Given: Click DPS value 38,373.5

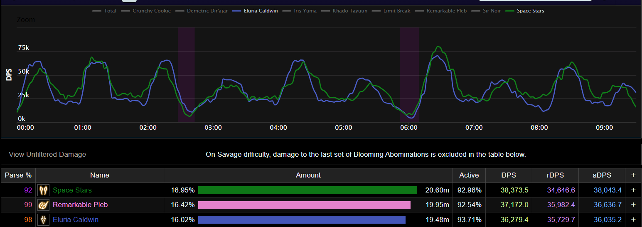Looking at the screenshot, I should (x=514, y=190).
